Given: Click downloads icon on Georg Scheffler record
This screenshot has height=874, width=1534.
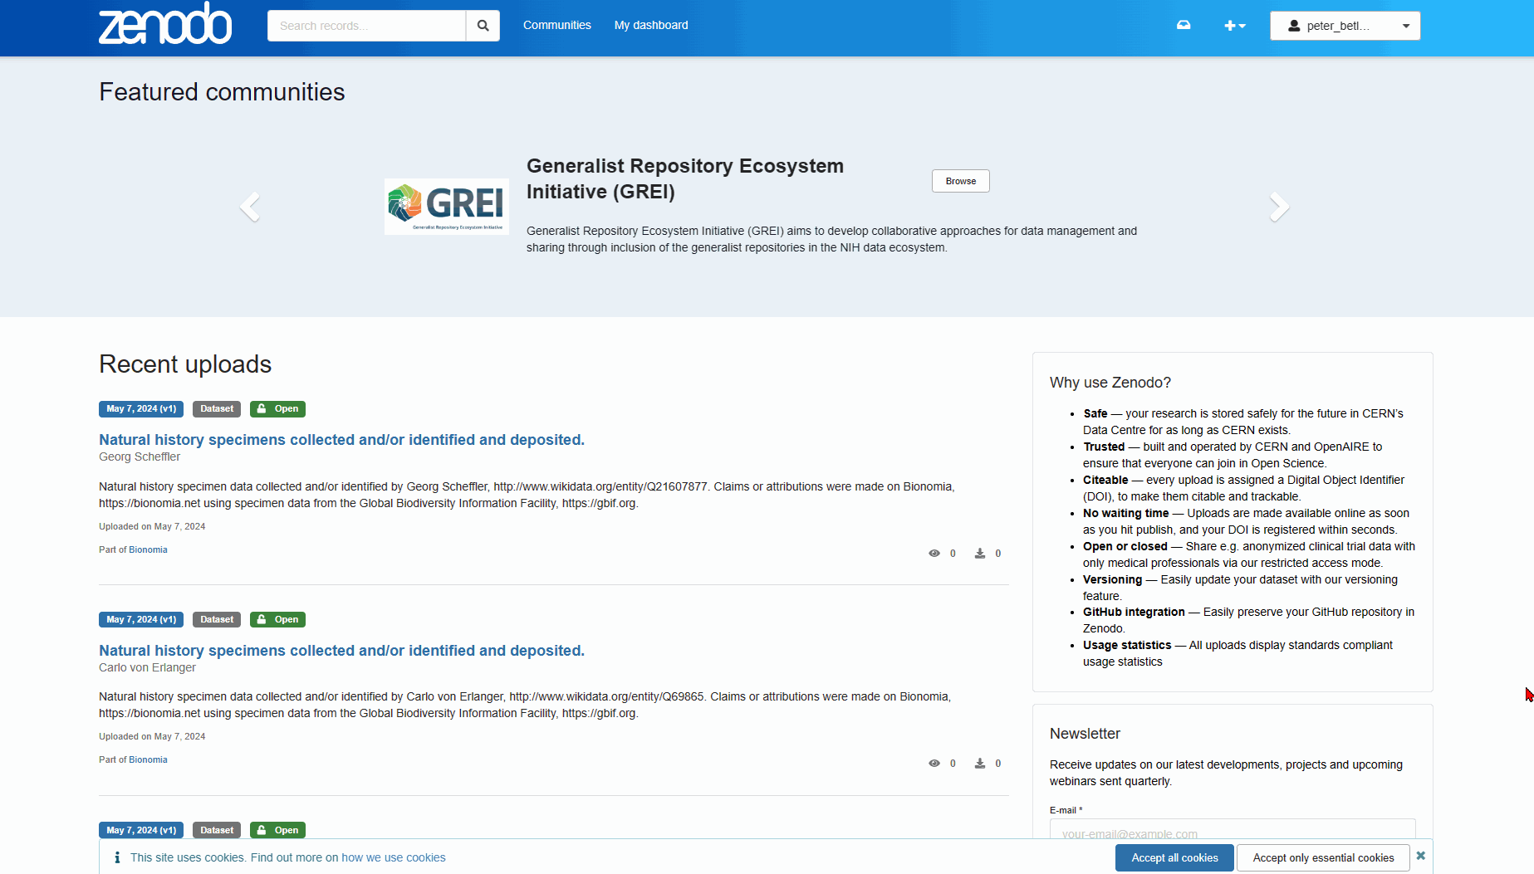Looking at the screenshot, I should click(x=980, y=554).
